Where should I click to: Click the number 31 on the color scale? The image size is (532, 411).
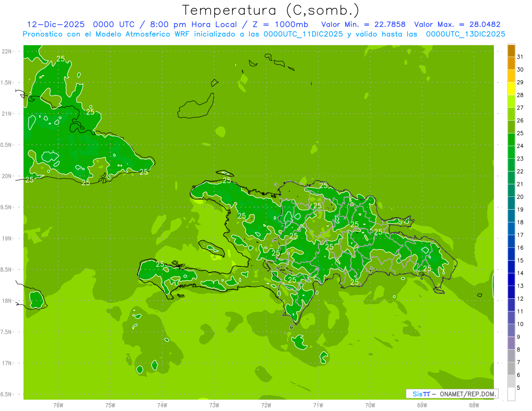point(520,57)
